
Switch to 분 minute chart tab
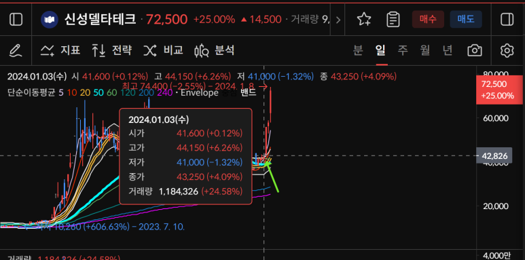tap(358, 50)
